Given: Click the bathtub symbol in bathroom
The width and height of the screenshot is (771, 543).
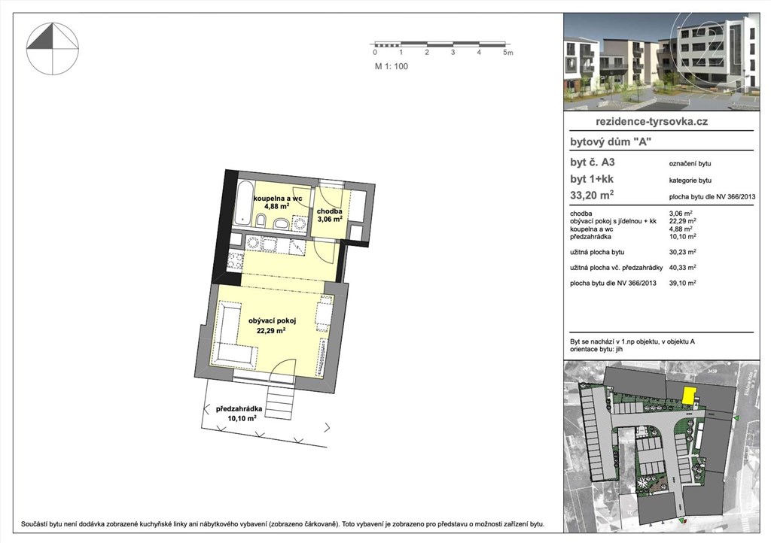Looking at the screenshot, I should click(x=245, y=203).
